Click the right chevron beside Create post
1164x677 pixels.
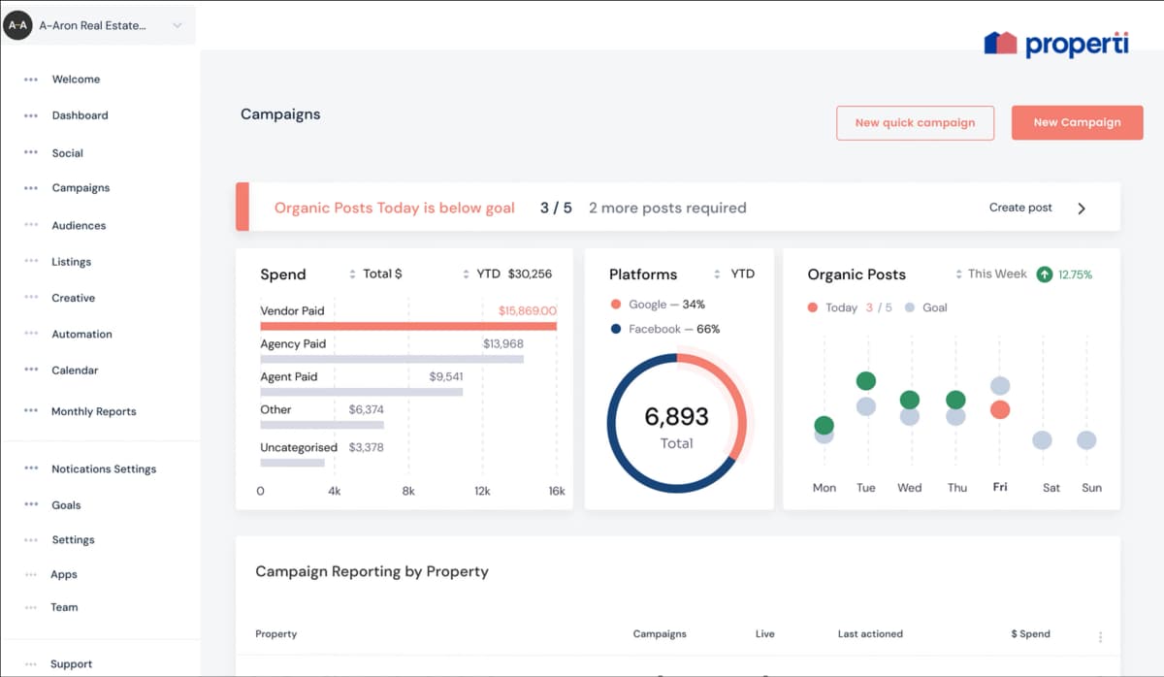pyautogui.click(x=1082, y=209)
